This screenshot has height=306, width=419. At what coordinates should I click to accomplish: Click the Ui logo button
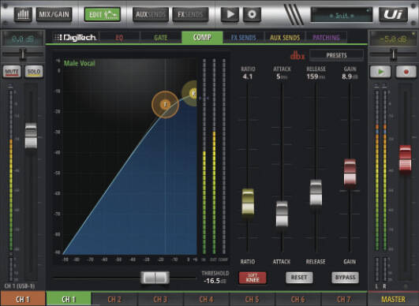point(393,14)
